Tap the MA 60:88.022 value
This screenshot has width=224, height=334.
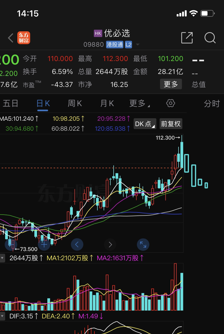(x=68, y=129)
